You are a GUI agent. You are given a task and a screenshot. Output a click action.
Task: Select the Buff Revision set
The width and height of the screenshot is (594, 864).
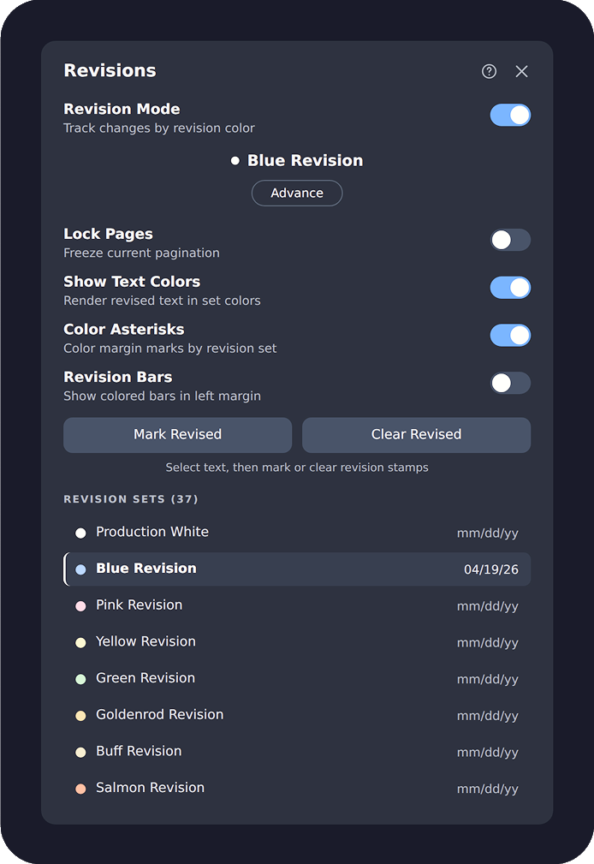point(297,752)
